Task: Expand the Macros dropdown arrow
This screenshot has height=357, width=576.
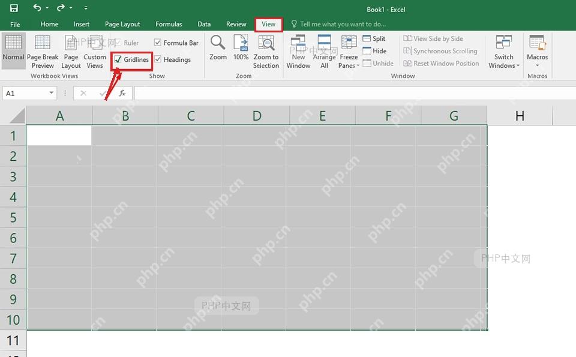Action: 537,66
